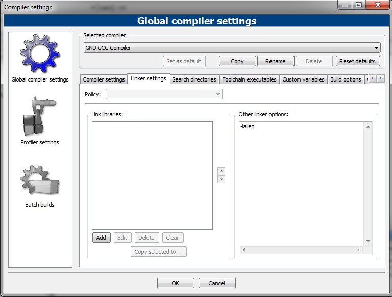Go to Toolchain executables tab

[249, 79]
